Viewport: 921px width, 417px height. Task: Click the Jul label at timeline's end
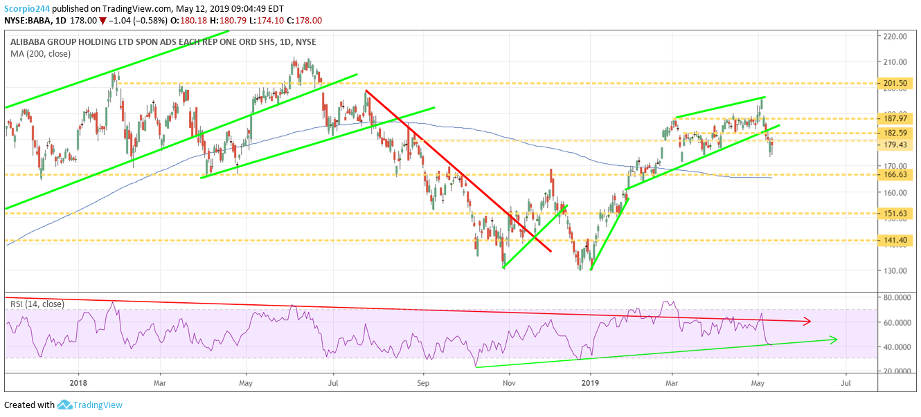pos(846,382)
